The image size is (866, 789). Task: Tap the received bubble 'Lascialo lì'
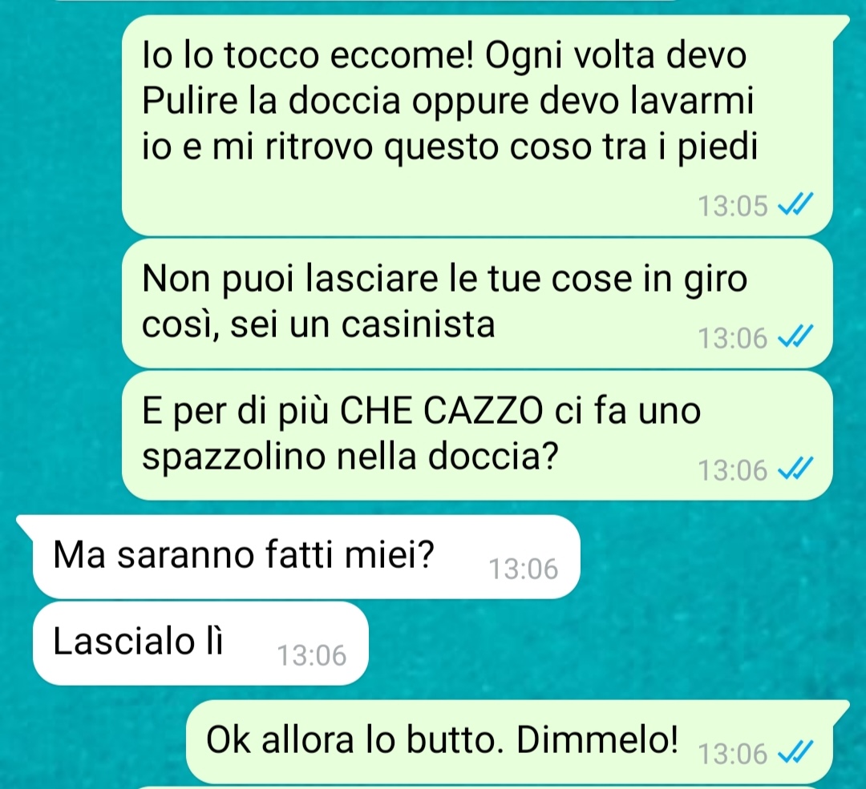point(200,643)
